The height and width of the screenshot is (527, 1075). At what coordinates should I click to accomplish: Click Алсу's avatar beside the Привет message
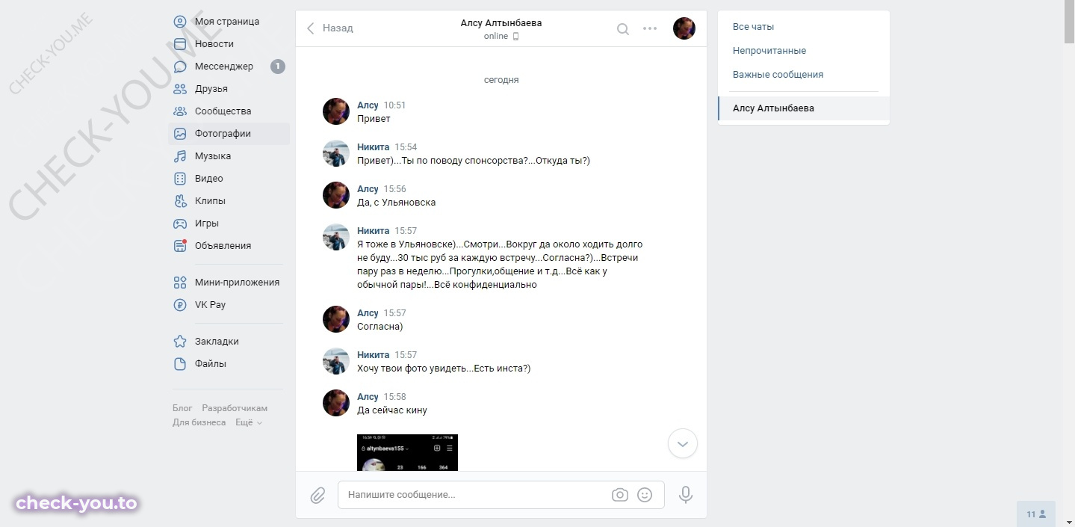(336, 111)
